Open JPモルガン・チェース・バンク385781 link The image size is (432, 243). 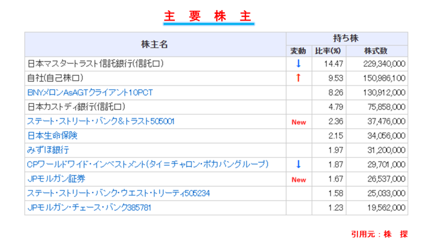(x=89, y=208)
